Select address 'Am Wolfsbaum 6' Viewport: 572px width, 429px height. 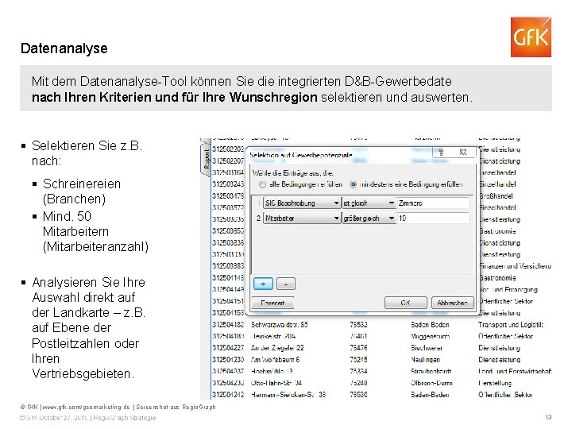pyautogui.click(x=275, y=360)
